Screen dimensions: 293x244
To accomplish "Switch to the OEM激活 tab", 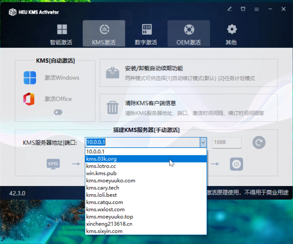I will click(188, 34).
